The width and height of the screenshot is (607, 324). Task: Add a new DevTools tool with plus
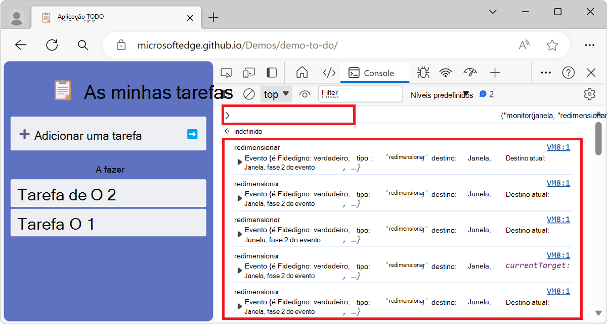(x=495, y=72)
